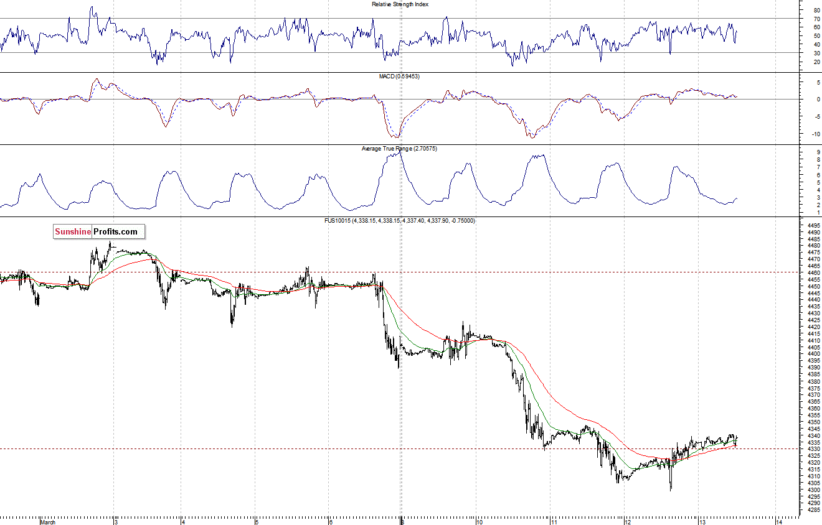Click the "Relative Strength Index" panel title
Image resolution: width=822 pixels, height=525 pixels.
[x=400, y=4]
